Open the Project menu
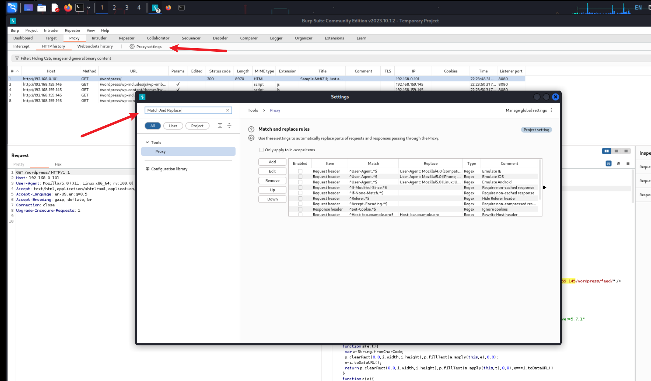 point(31,30)
